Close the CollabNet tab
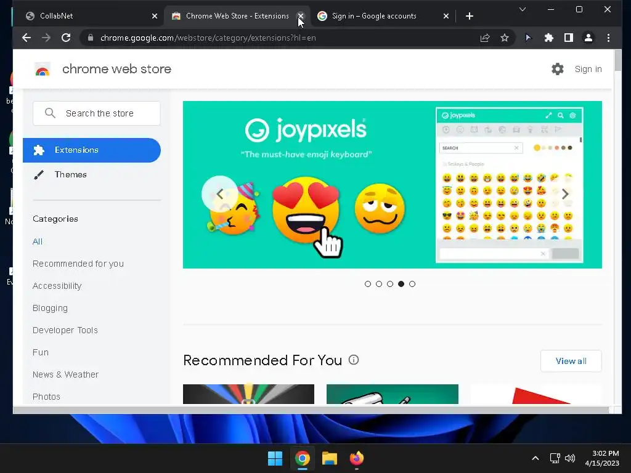 pyautogui.click(x=155, y=16)
